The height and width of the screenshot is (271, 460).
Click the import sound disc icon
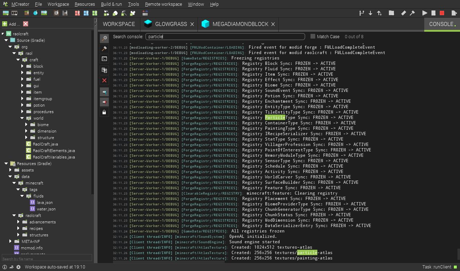[x=57, y=13]
